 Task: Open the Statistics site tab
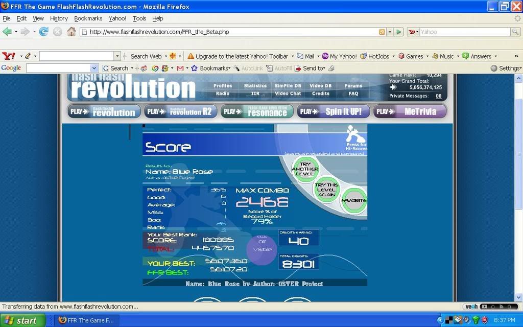pos(255,86)
